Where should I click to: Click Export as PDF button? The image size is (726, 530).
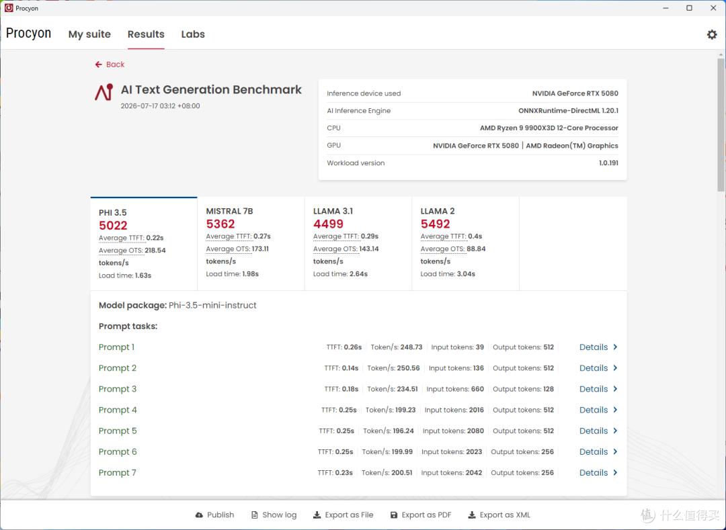421,515
